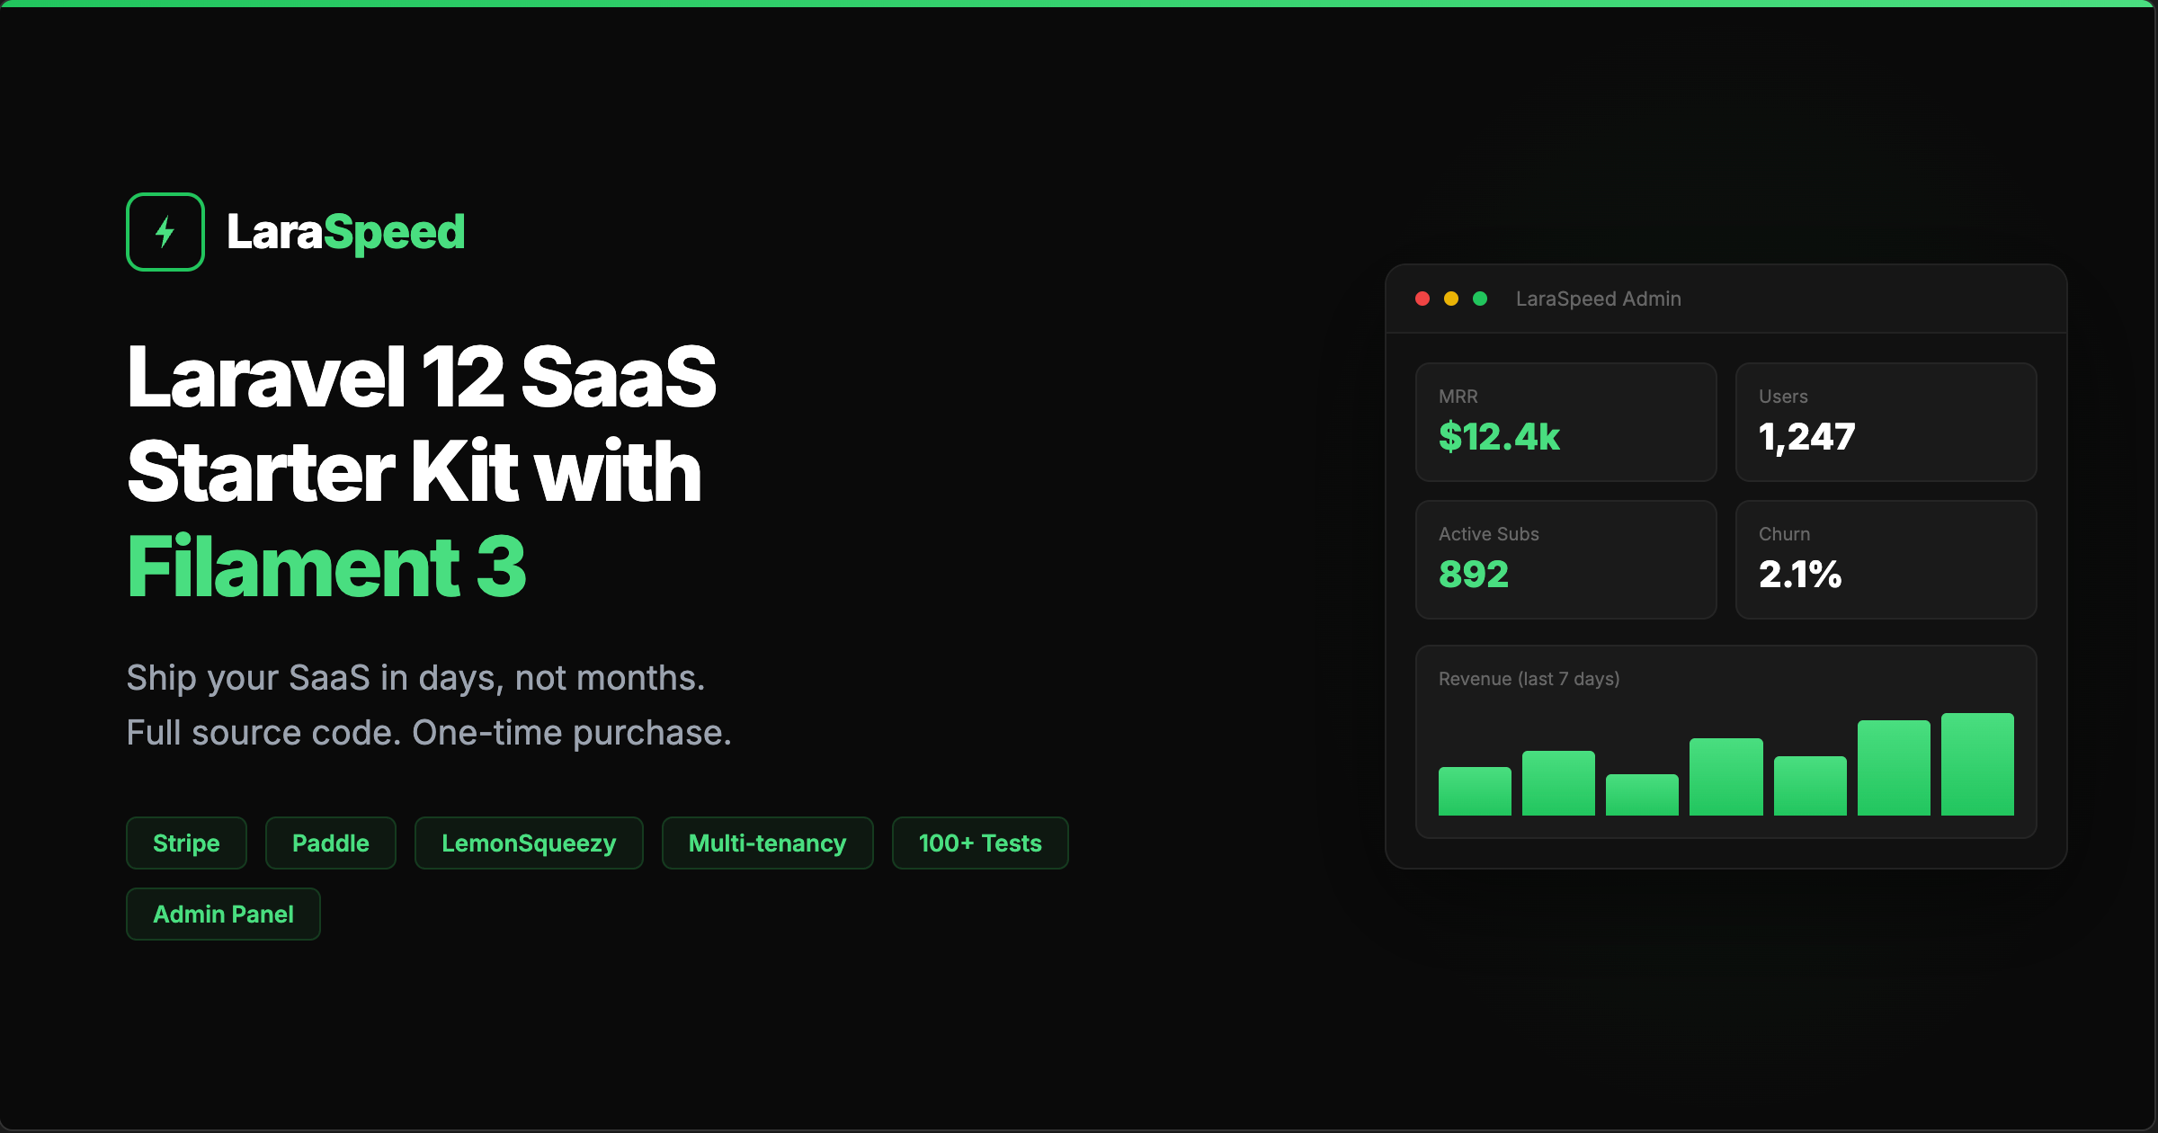The image size is (2158, 1133).
Task: Click the red window dot
Action: point(1422,299)
